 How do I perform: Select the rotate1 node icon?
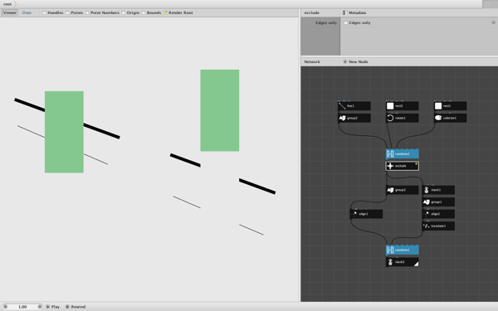pyautogui.click(x=390, y=118)
